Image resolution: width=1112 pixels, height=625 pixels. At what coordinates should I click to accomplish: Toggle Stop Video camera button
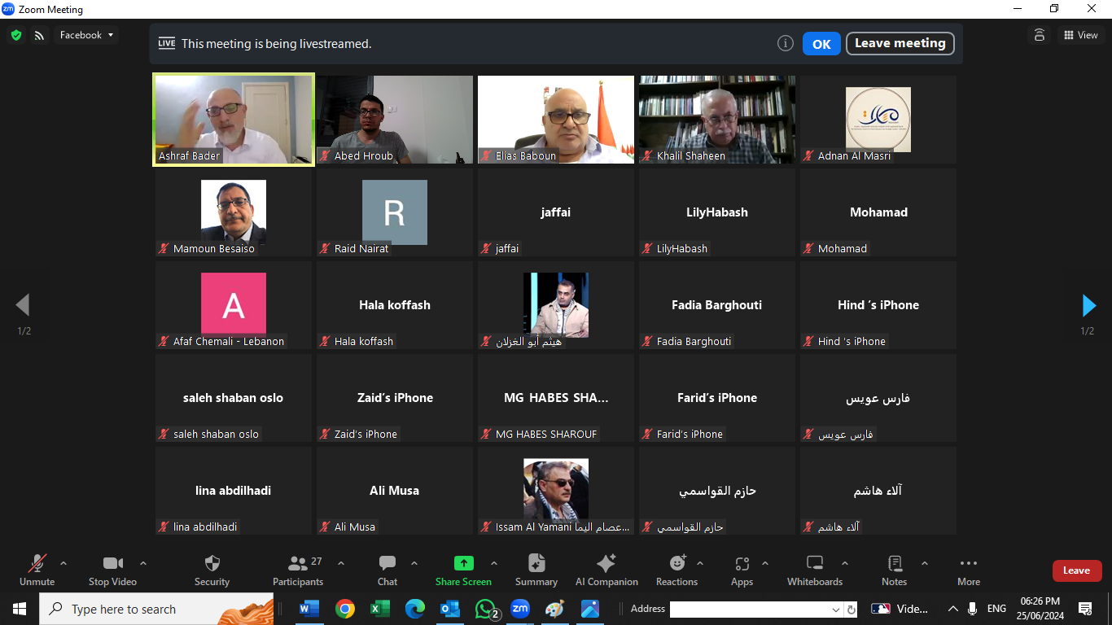click(112, 563)
